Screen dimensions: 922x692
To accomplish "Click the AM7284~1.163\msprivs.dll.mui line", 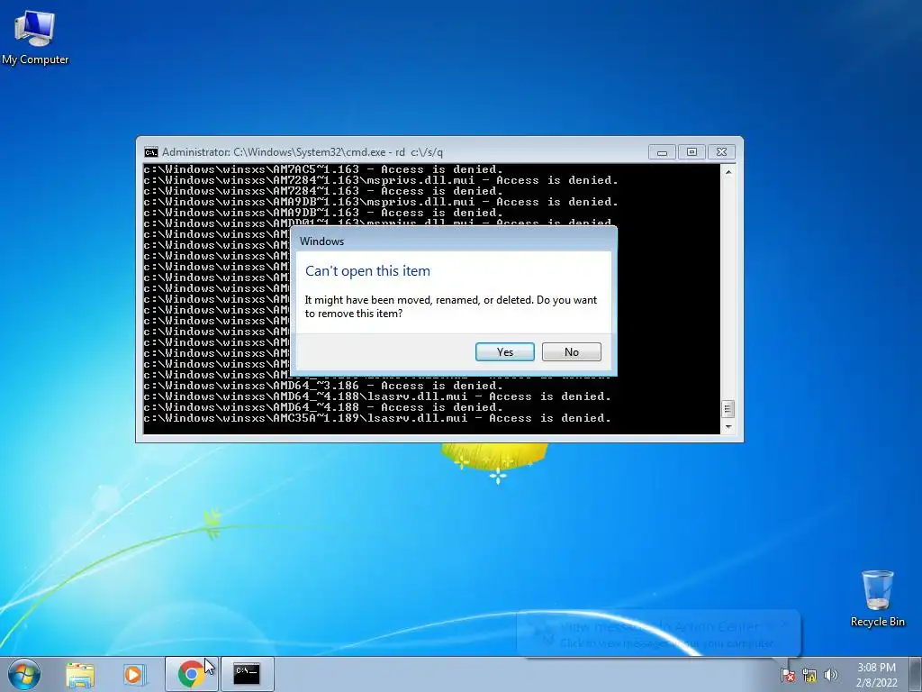I will [381, 180].
